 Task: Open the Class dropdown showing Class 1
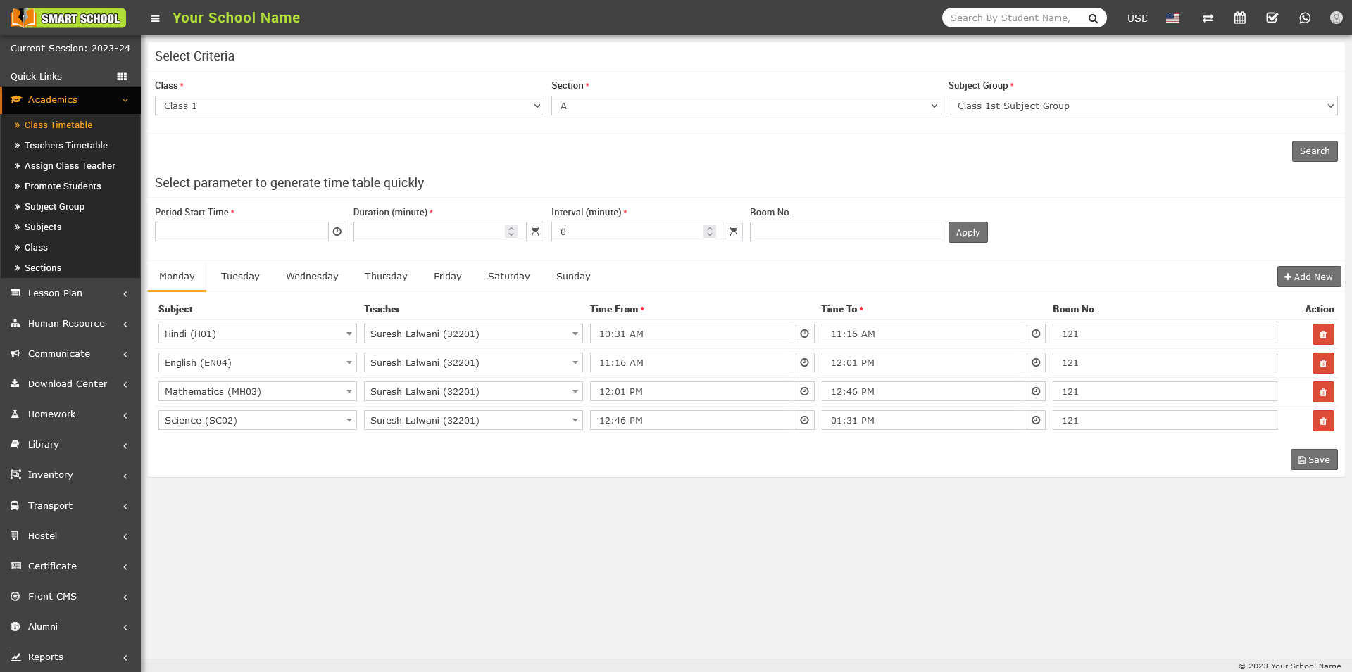(x=349, y=106)
